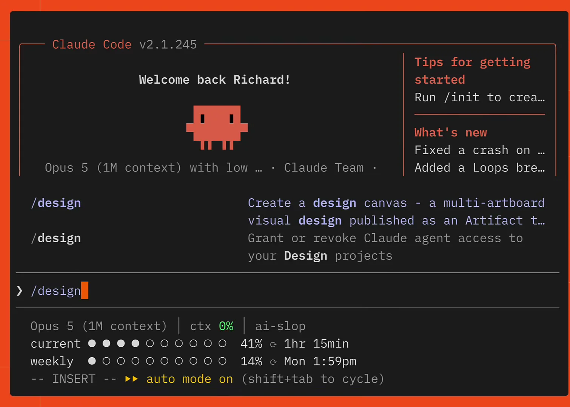Click status bar model 'Opus 5 (1M context)'

pyautogui.click(x=99, y=326)
